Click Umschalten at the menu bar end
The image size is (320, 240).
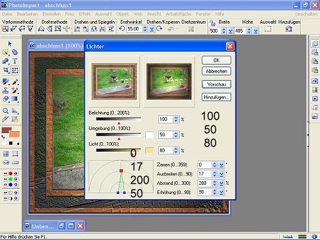point(307,14)
